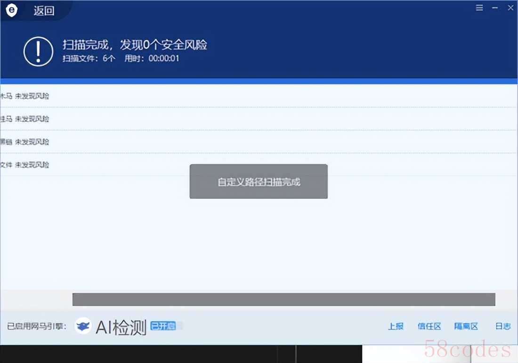Select the 黑链 未发现风险 row
The width and height of the screenshot is (518, 363).
[259, 142]
